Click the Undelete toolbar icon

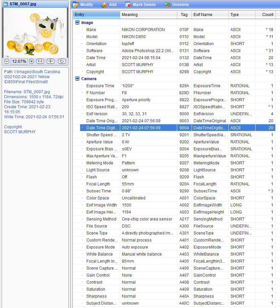click(167, 5)
